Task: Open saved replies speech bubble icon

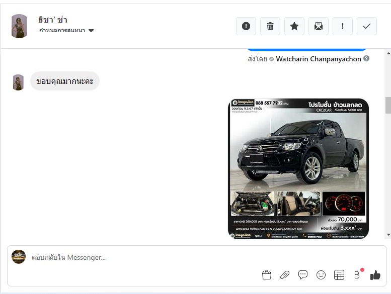Action: (303, 275)
